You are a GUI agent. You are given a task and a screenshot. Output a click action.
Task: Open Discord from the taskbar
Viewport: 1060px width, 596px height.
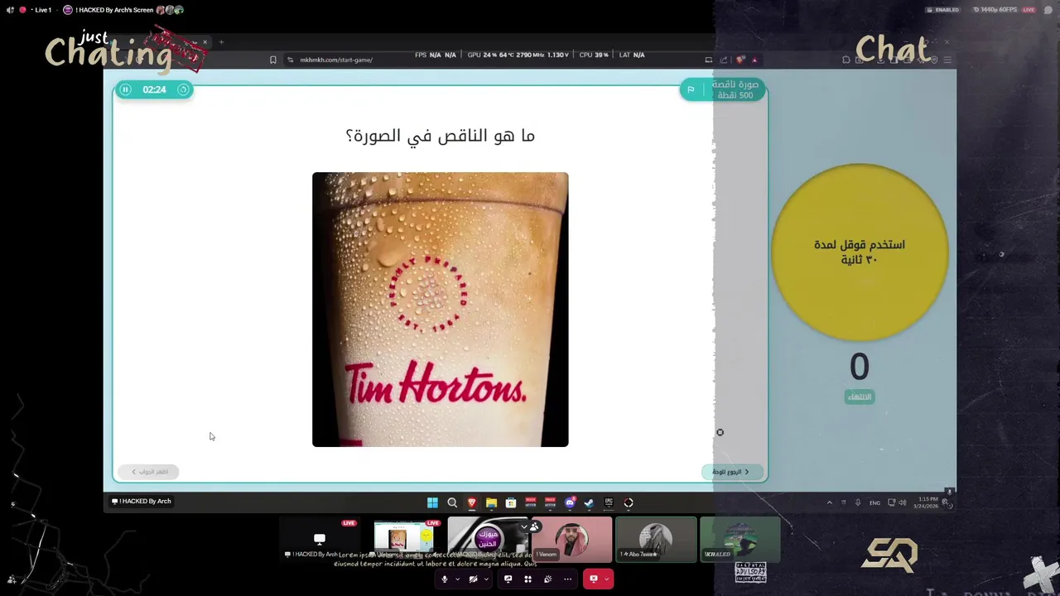click(x=570, y=502)
